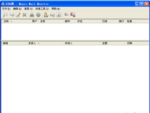Open the 快速工具(T) menu
This screenshot has height=113, width=150.
click(42, 9)
